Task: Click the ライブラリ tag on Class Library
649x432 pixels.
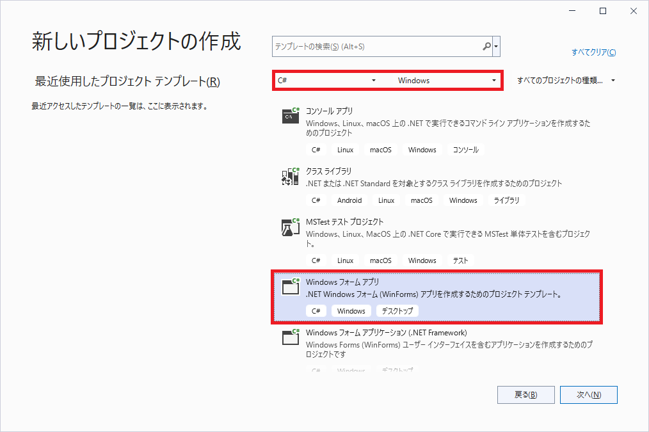Action: click(507, 200)
